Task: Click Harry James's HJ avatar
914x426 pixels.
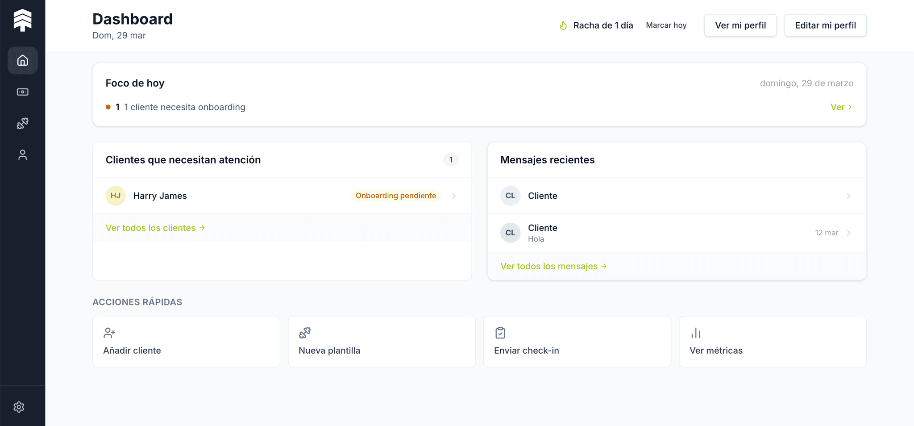Action: [x=115, y=196]
